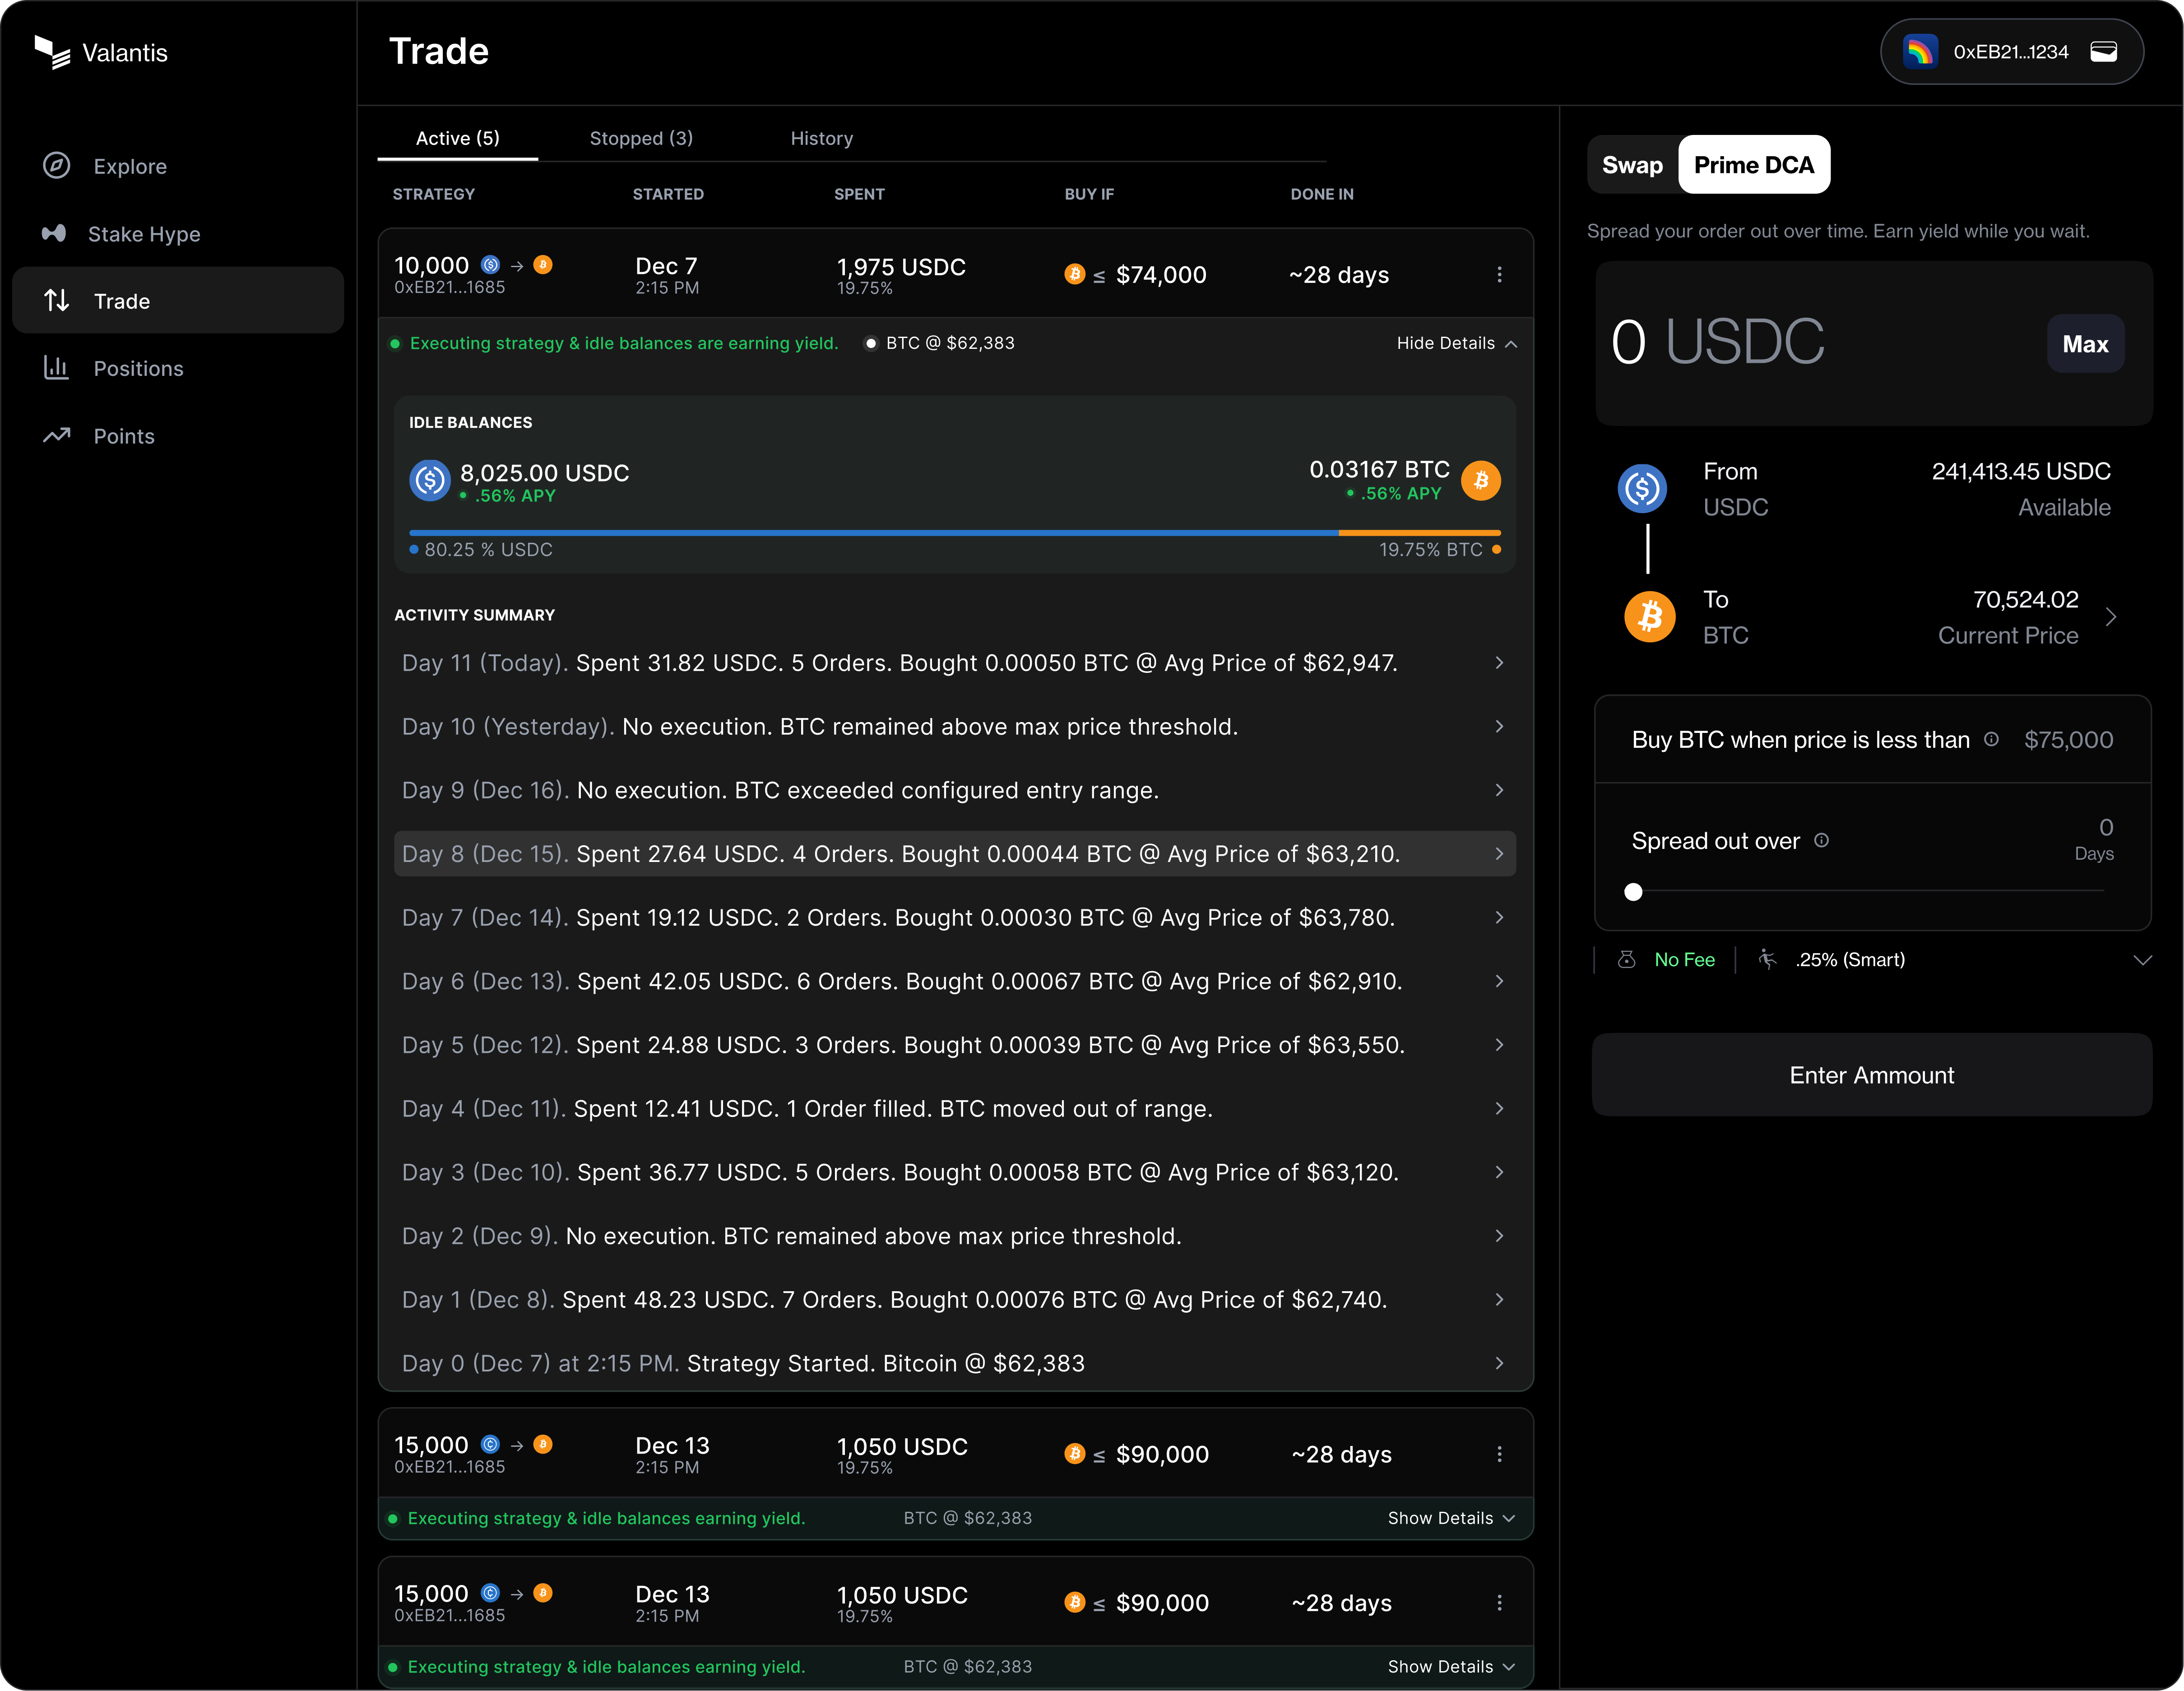Open the 0xEB21...1234 wallet address

(2011, 52)
